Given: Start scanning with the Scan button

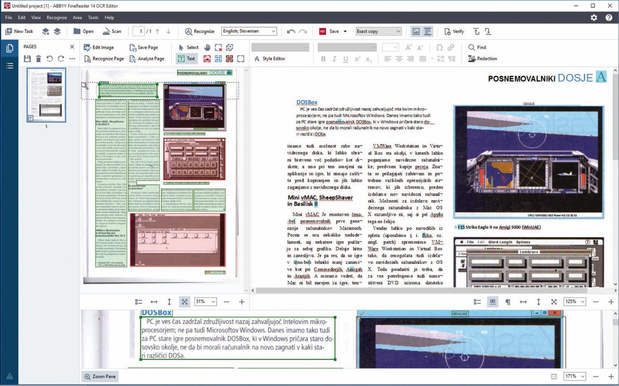Looking at the screenshot, I should point(111,31).
